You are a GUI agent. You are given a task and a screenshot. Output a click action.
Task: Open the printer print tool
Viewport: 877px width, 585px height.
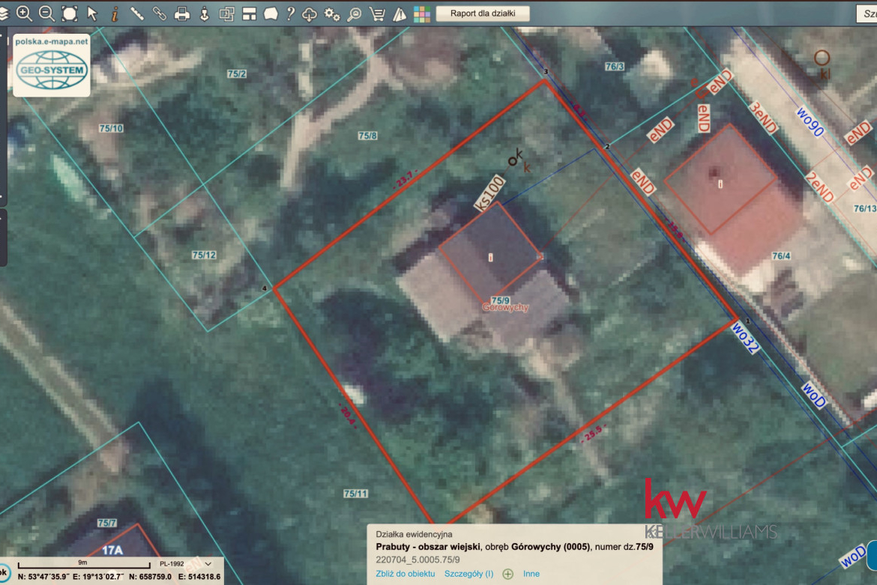click(x=182, y=13)
